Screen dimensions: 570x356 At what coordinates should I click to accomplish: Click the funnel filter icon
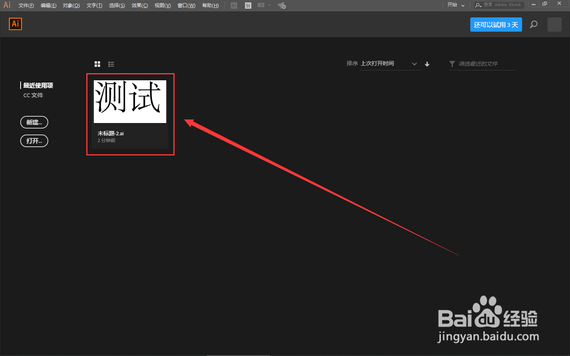tap(452, 64)
